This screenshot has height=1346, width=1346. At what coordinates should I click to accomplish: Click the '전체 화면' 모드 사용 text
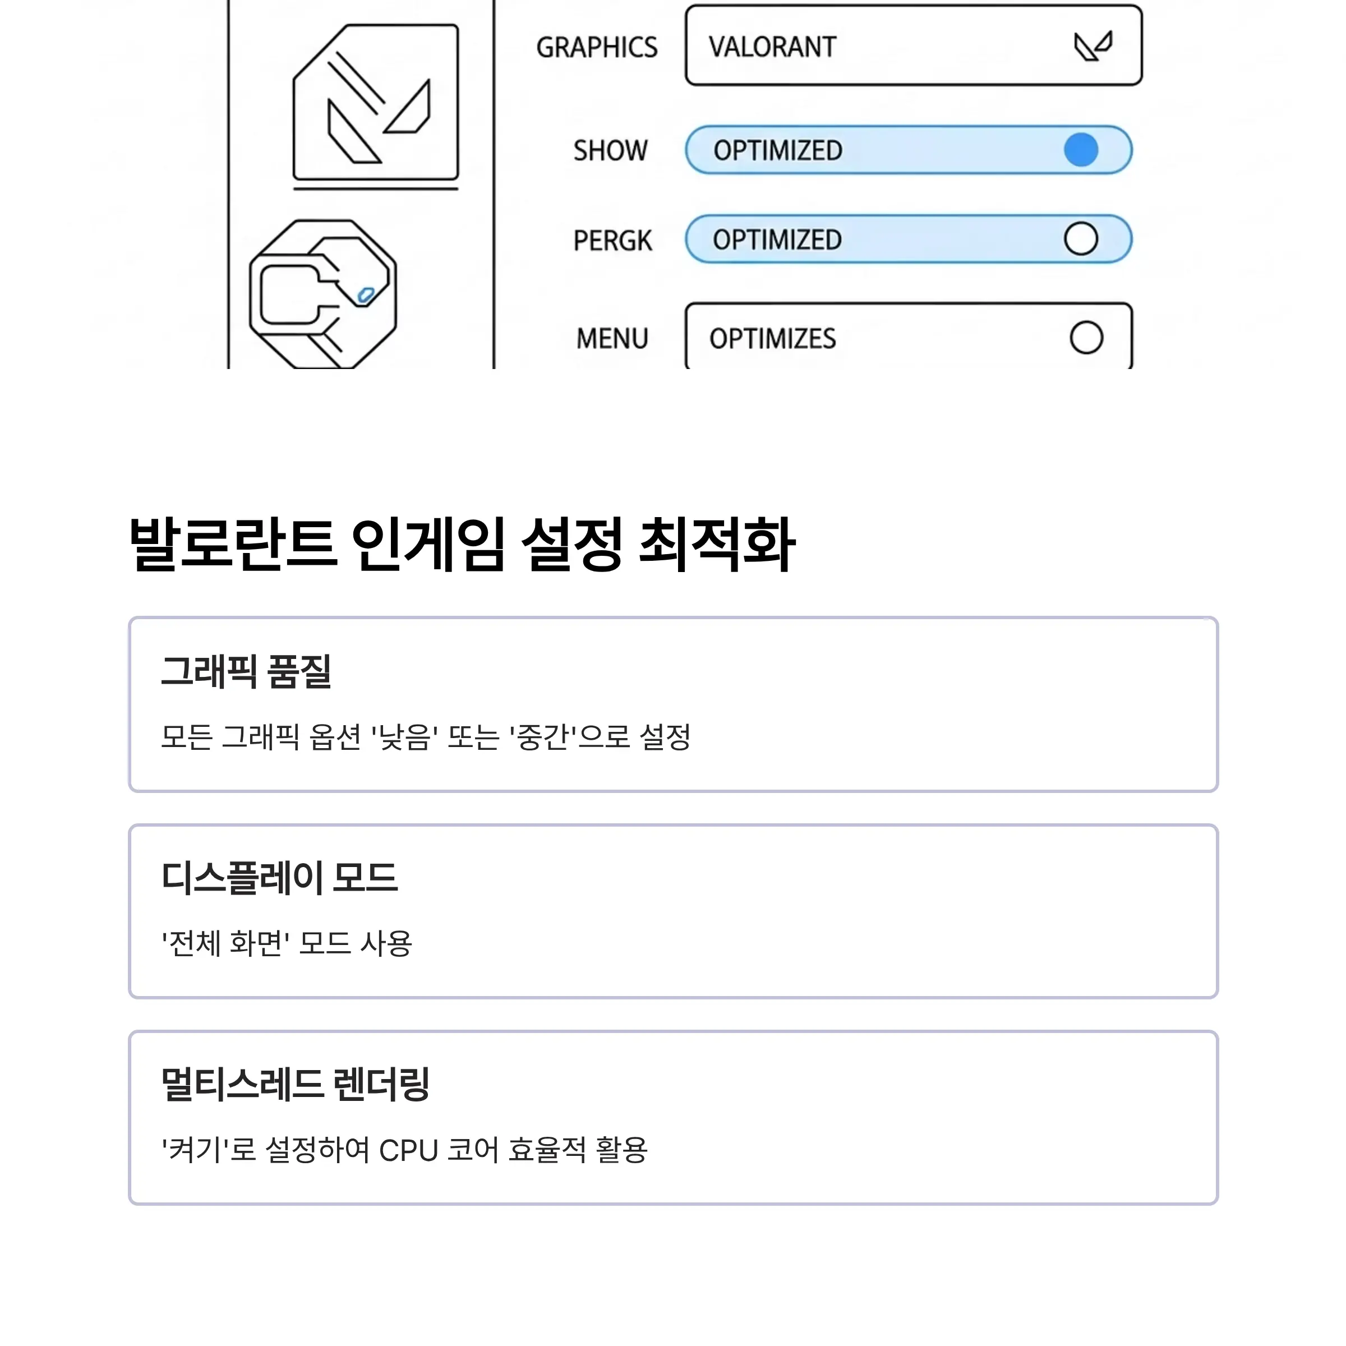287,943
